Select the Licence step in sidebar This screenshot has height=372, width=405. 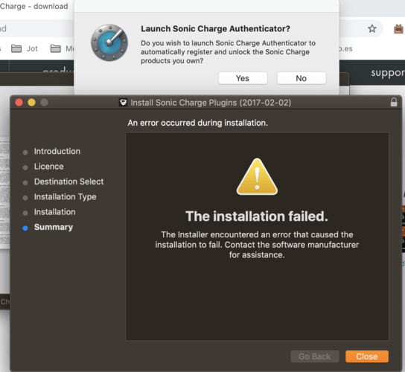(49, 167)
